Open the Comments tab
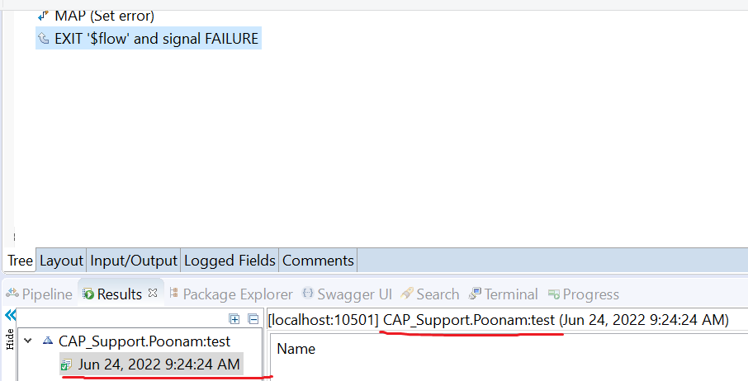Image resolution: width=748 pixels, height=381 pixels. point(318,261)
